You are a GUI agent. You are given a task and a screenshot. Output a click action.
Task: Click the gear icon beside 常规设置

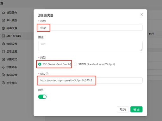tap(3, 44)
